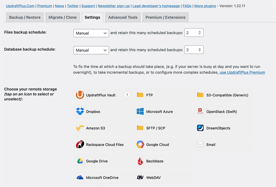This screenshot has width=276, height=187.
Task: Choose the Amazon S3 icon
Action: point(80,128)
